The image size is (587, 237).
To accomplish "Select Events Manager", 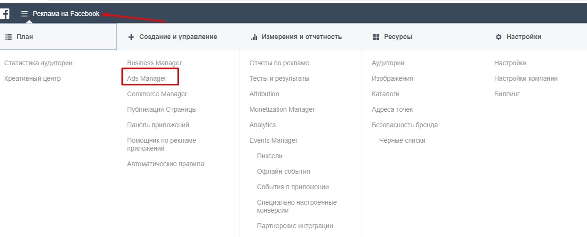I will click(x=273, y=140).
